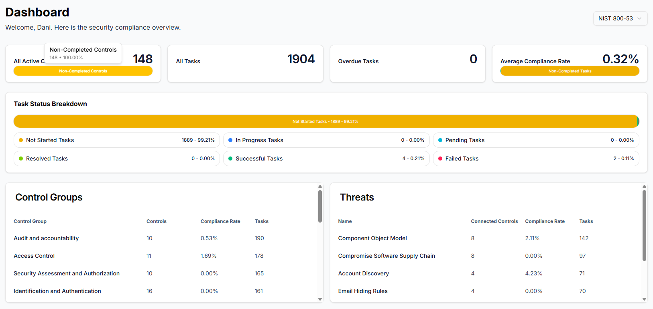
Task: Click the Non-Completed Controls yellow progress bar
Action: click(x=83, y=71)
